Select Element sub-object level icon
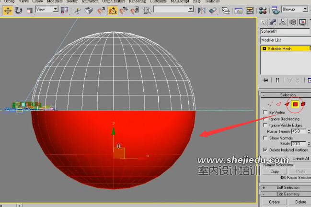Image resolution: width=311 pixels, height=207 pixels. point(303,104)
